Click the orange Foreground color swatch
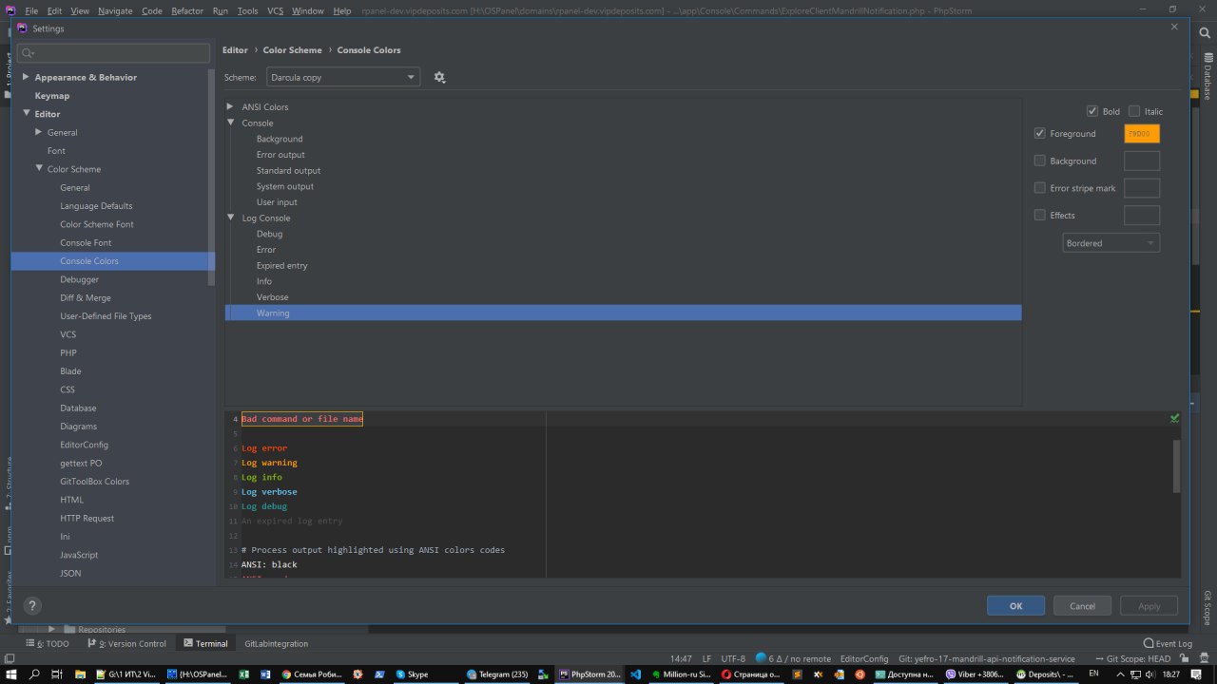 pyautogui.click(x=1141, y=134)
